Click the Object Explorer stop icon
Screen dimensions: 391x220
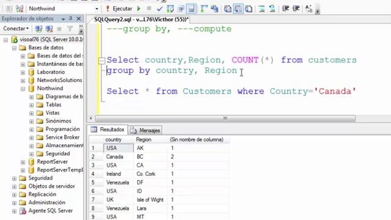pyautogui.click(x=59, y=29)
